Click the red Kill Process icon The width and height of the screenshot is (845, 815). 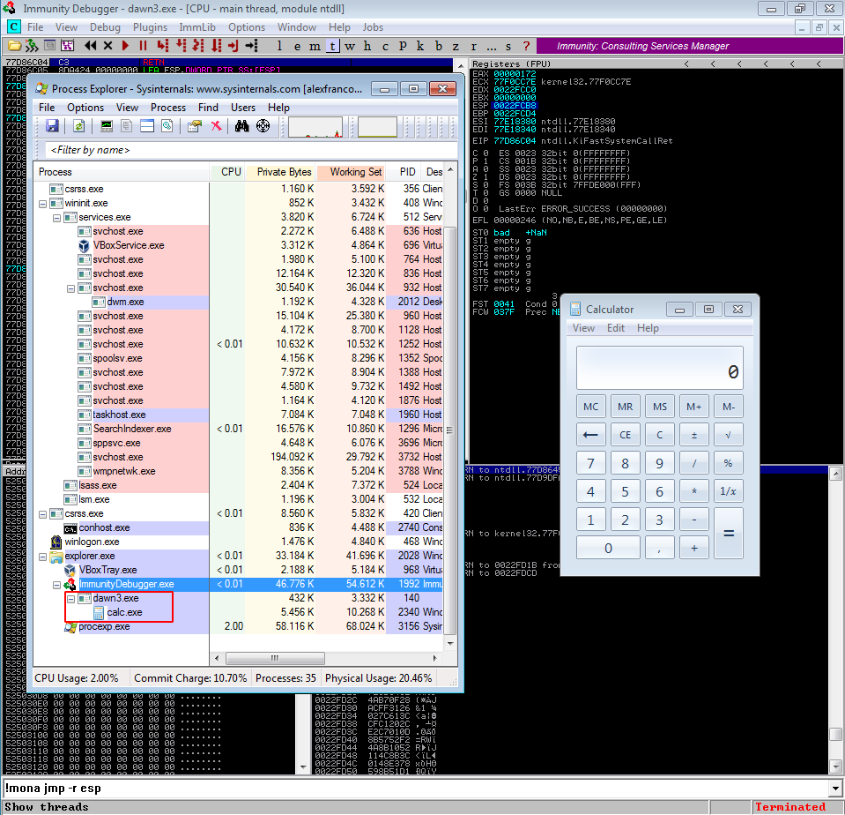pyautogui.click(x=216, y=126)
